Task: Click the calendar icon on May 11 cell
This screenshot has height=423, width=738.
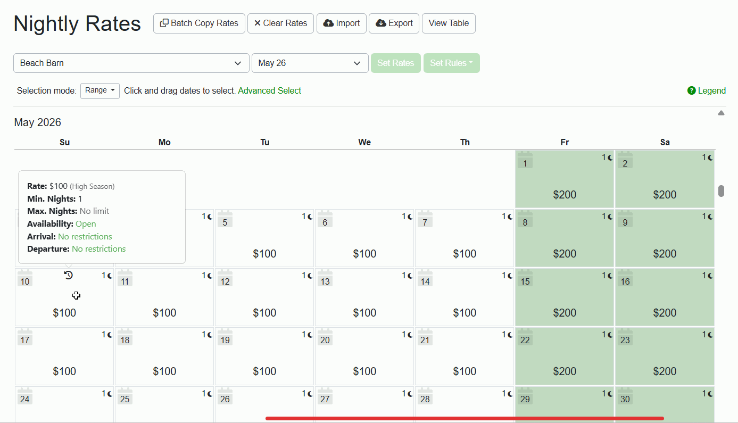Action: click(125, 276)
